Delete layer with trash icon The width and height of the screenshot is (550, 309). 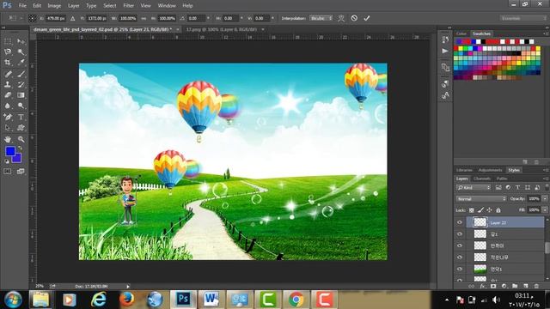536,286
